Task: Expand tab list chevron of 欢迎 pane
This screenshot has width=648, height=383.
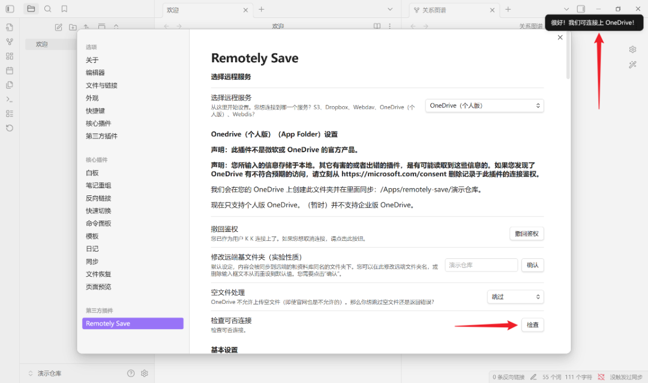Action: 390,9
